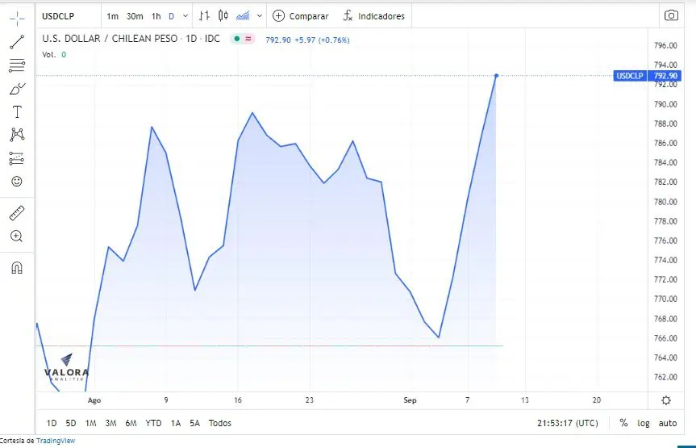
Task: Click the Ago label on time axis
Action: coord(94,400)
